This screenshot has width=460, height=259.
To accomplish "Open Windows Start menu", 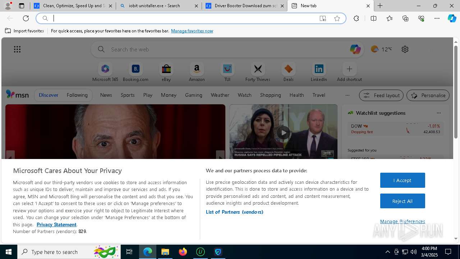I will pos(9,252).
